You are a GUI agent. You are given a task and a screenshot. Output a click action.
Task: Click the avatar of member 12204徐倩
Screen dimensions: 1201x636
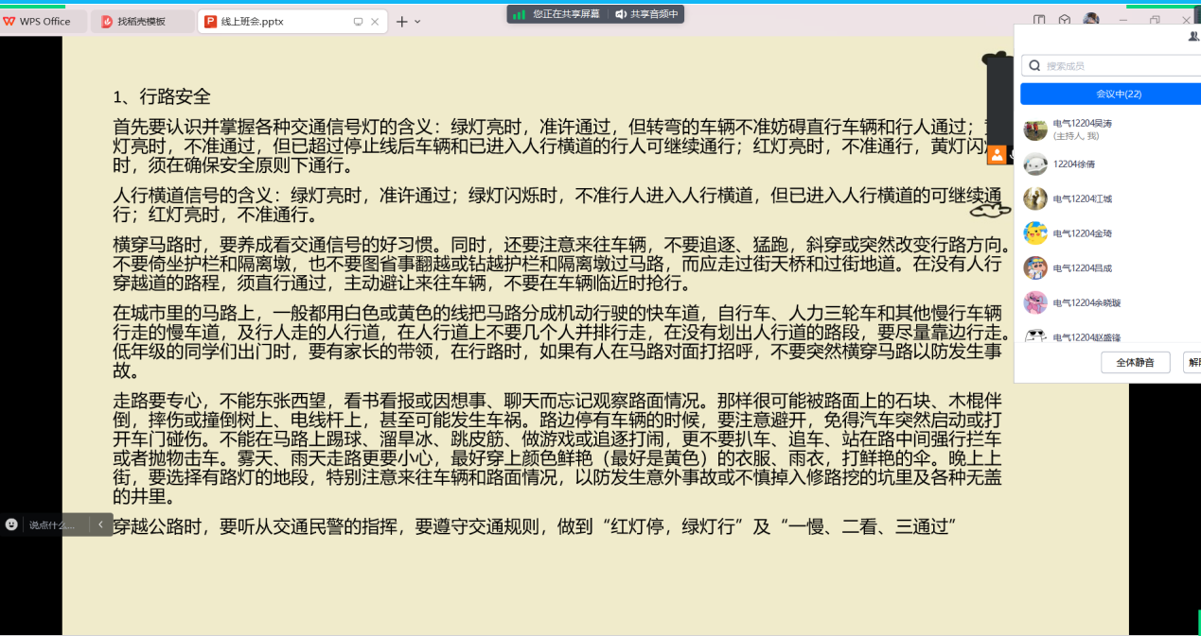click(x=1035, y=164)
